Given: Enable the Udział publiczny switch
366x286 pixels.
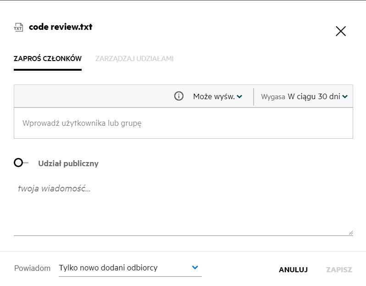Looking at the screenshot, I should pos(21,163).
